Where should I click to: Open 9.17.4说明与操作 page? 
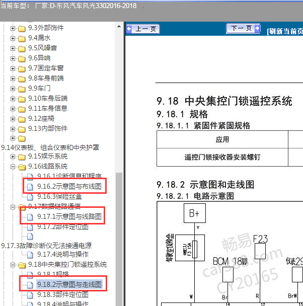click(x=63, y=255)
